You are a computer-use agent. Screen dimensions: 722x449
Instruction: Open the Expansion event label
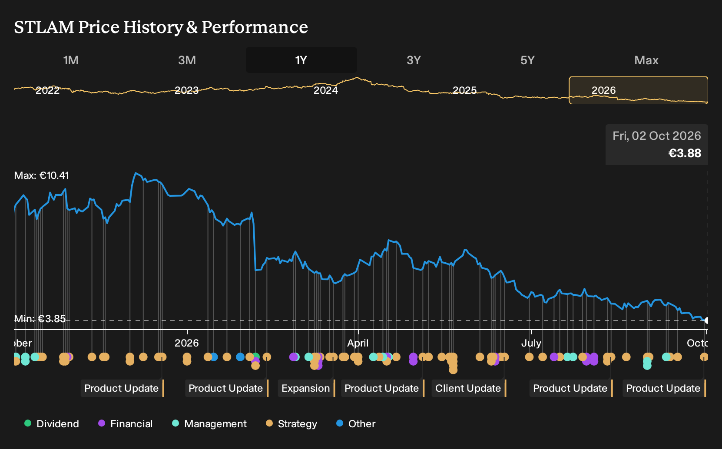point(307,388)
